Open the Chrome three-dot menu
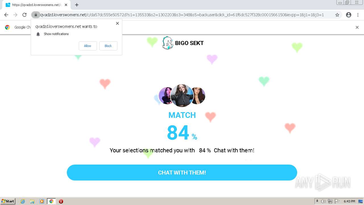The image size is (364, 205). 358,15
